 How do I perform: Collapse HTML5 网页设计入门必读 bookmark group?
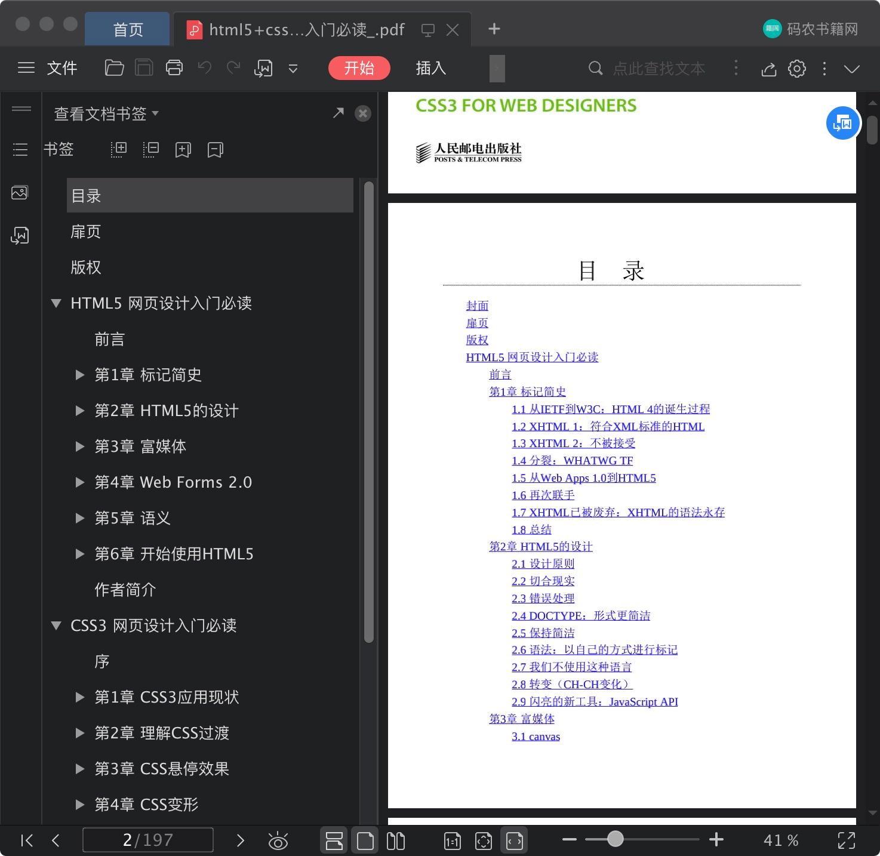(56, 303)
